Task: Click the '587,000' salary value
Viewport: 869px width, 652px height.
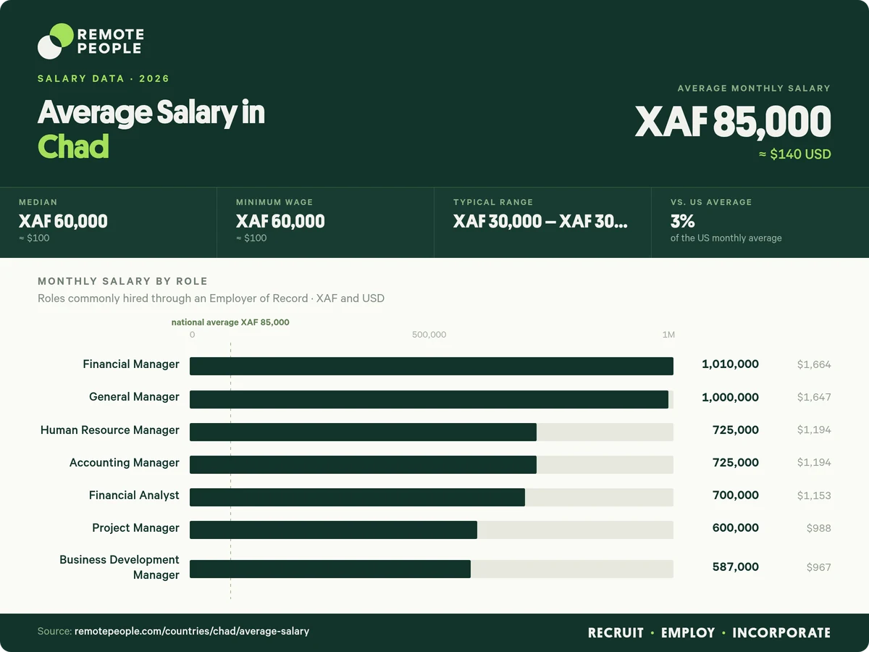Action: click(736, 567)
